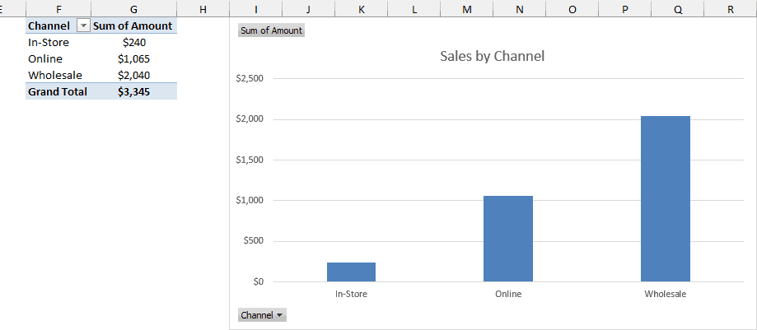Click the $500 axis label

point(254,241)
